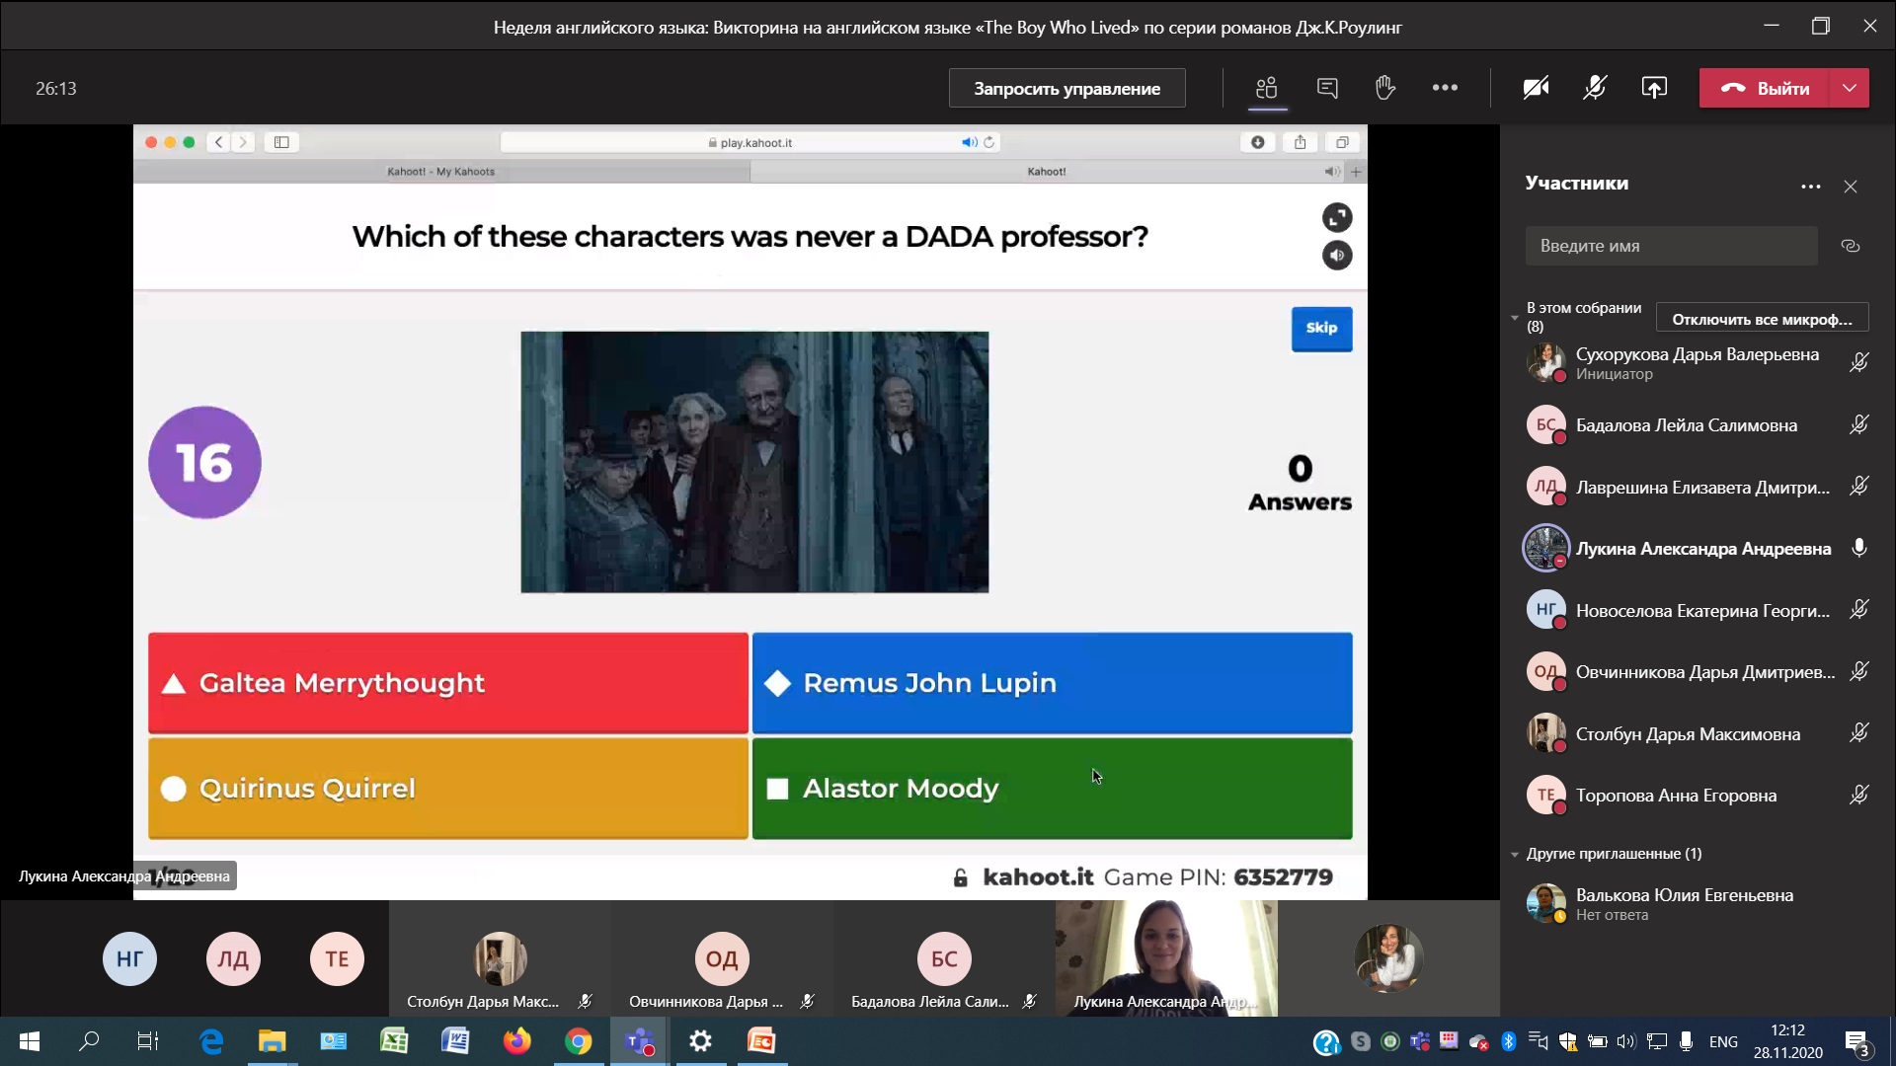Choose red answer Galtea Merrythought
This screenshot has height=1066, width=1896.
tap(448, 683)
